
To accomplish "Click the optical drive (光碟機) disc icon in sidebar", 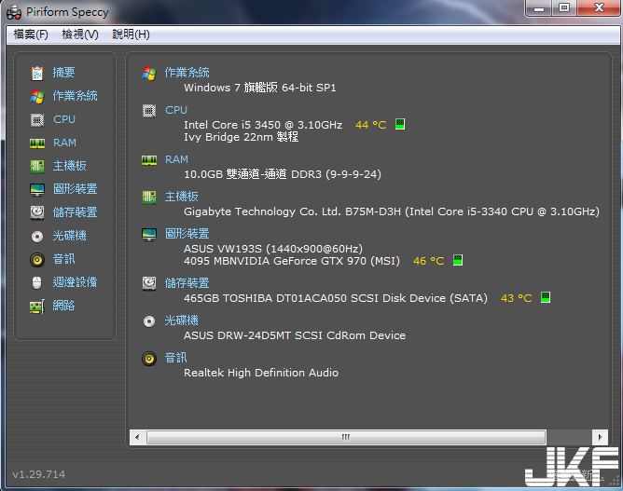I will pyautogui.click(x=37, y=236).
